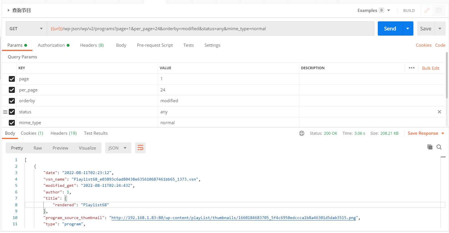Toggle the per_page parameter checkbox
Image resolution: width=449 pixels, height=233 pixels.
tap(12, 90)
